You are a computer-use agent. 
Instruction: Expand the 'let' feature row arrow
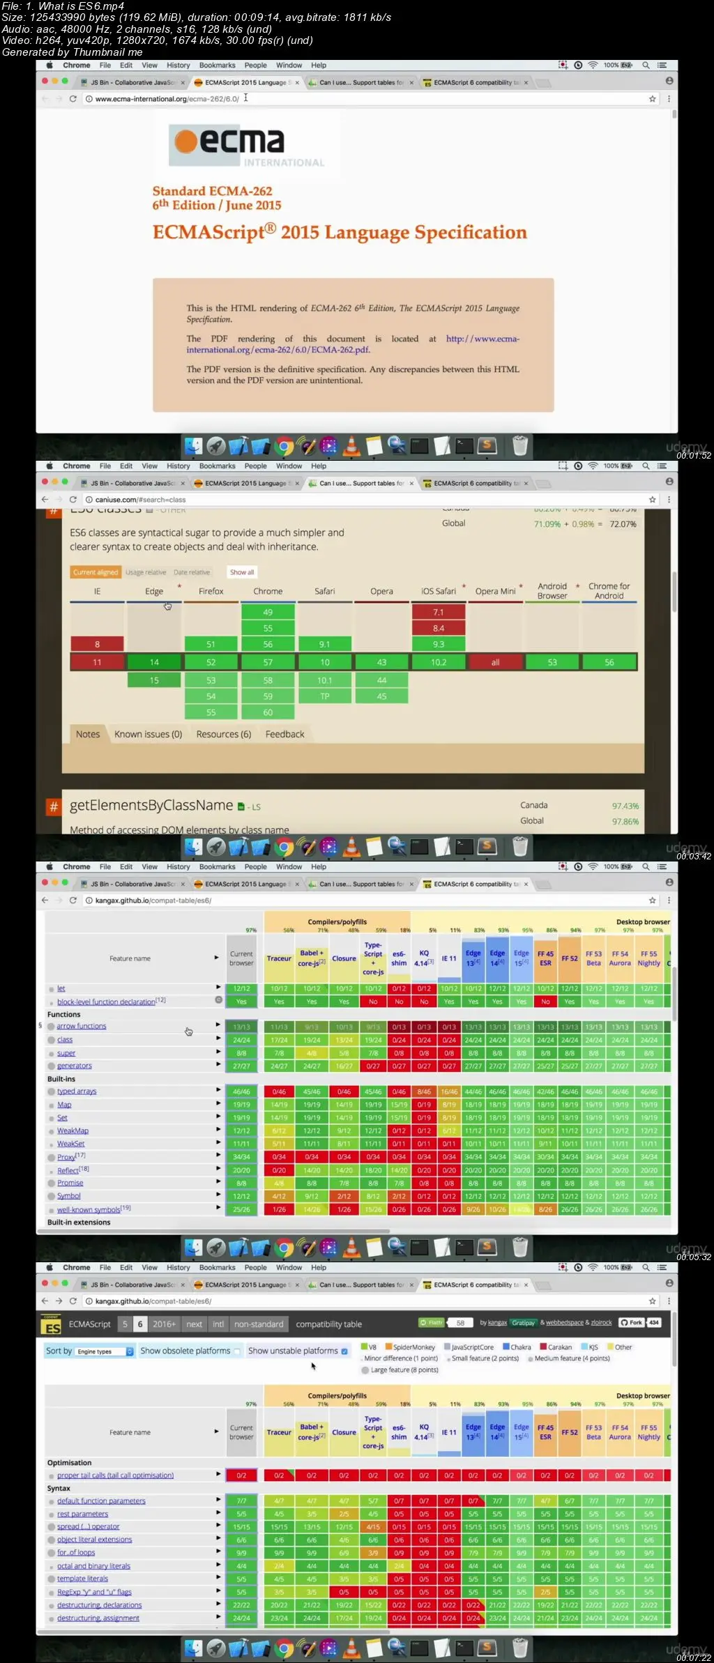(218, 987)
